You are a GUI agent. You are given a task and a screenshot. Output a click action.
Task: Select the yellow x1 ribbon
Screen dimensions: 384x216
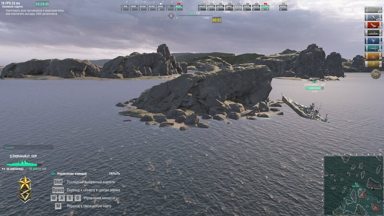coord(373,64)
